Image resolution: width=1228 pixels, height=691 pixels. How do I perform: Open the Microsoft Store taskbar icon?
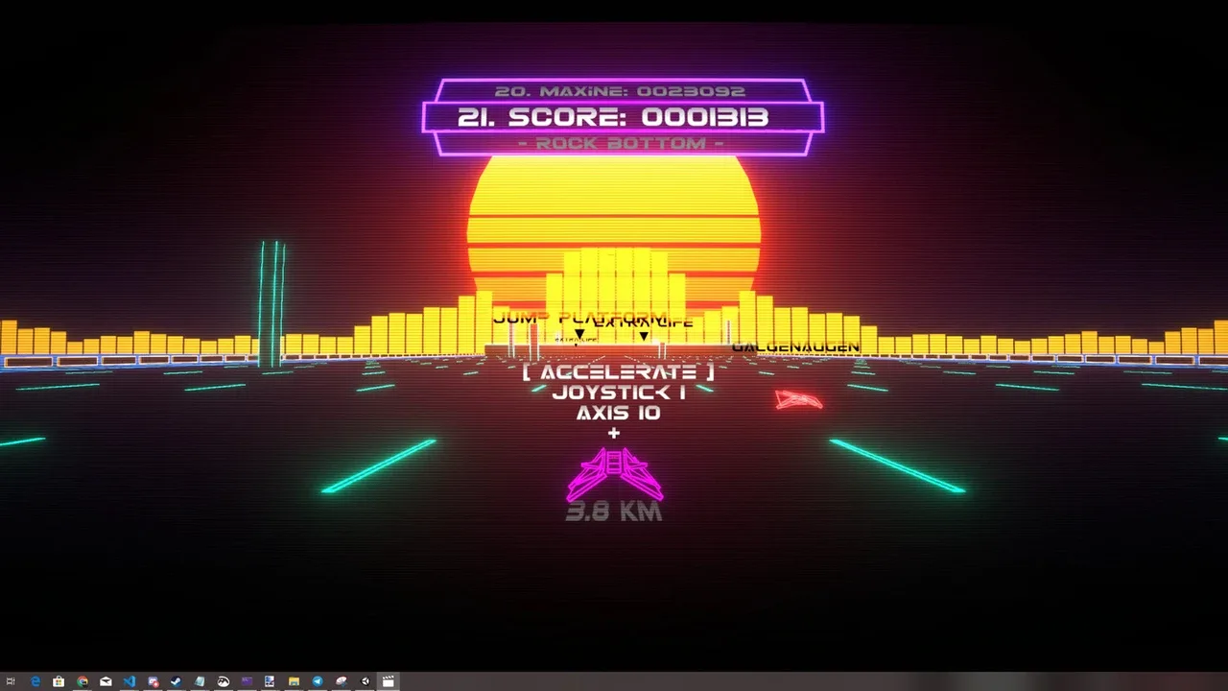59,681
